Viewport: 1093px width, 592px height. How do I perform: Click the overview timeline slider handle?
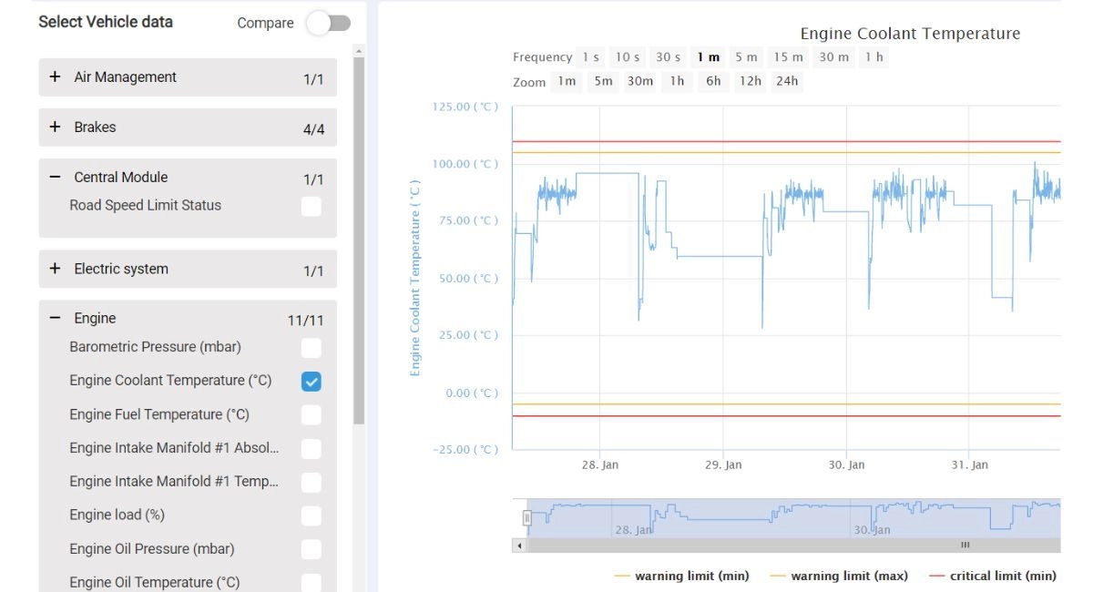(526, 516)
